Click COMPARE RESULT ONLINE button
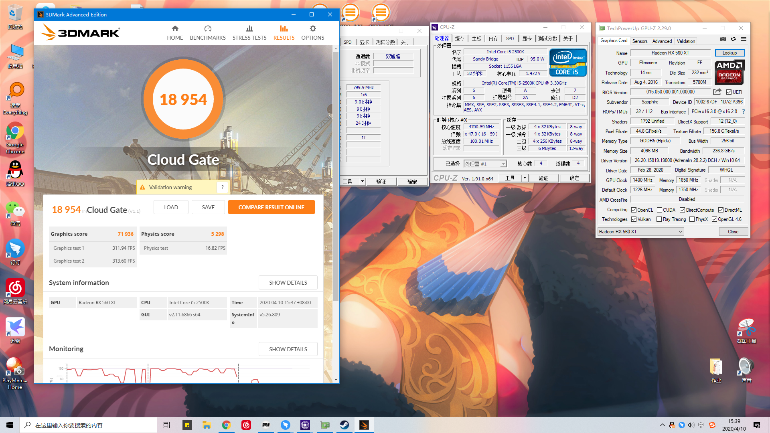The width and height of the screenshot is (770, 433). [271, 207]
